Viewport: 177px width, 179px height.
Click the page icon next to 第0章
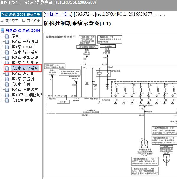[7, 42]
